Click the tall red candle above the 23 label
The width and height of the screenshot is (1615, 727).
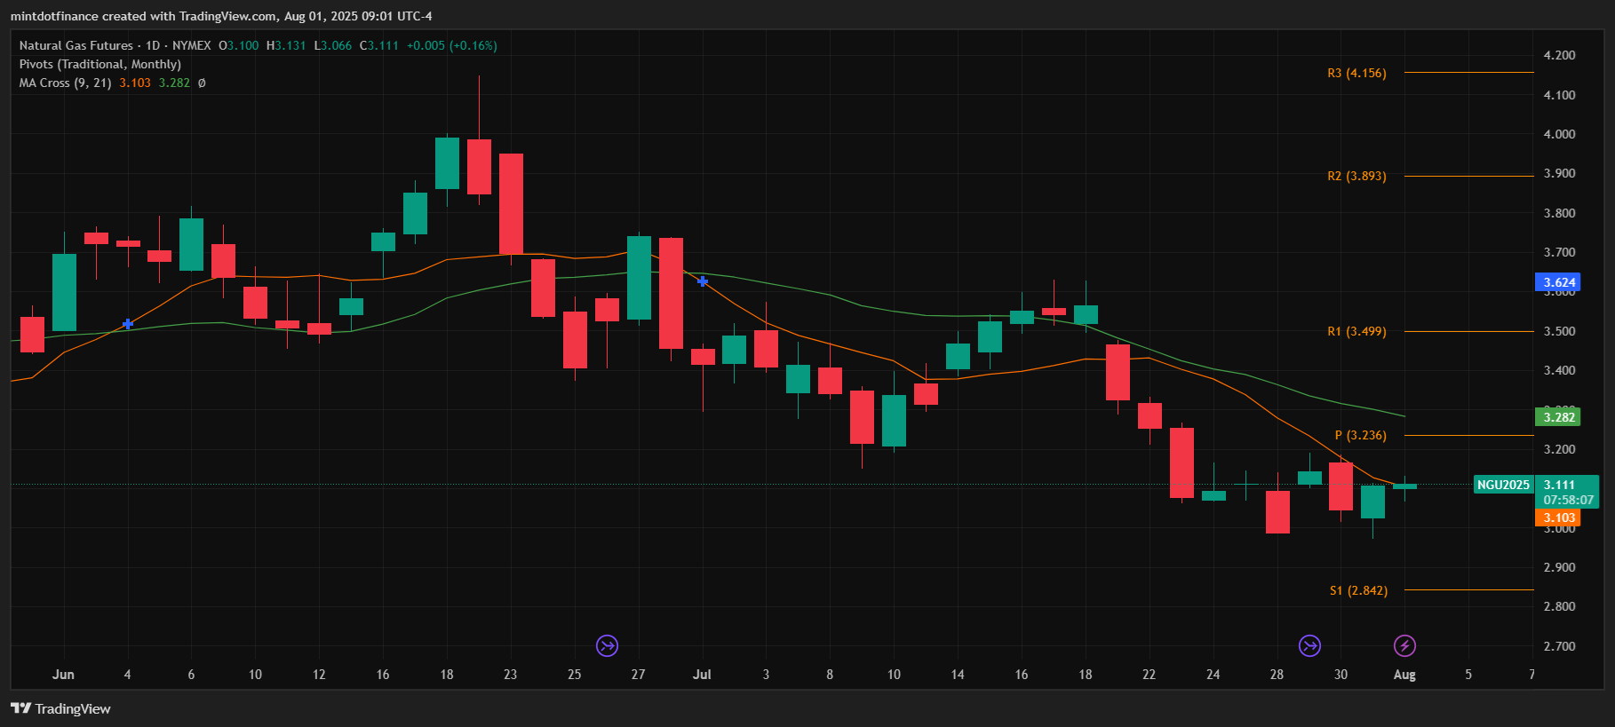click(x=511, y=204)
